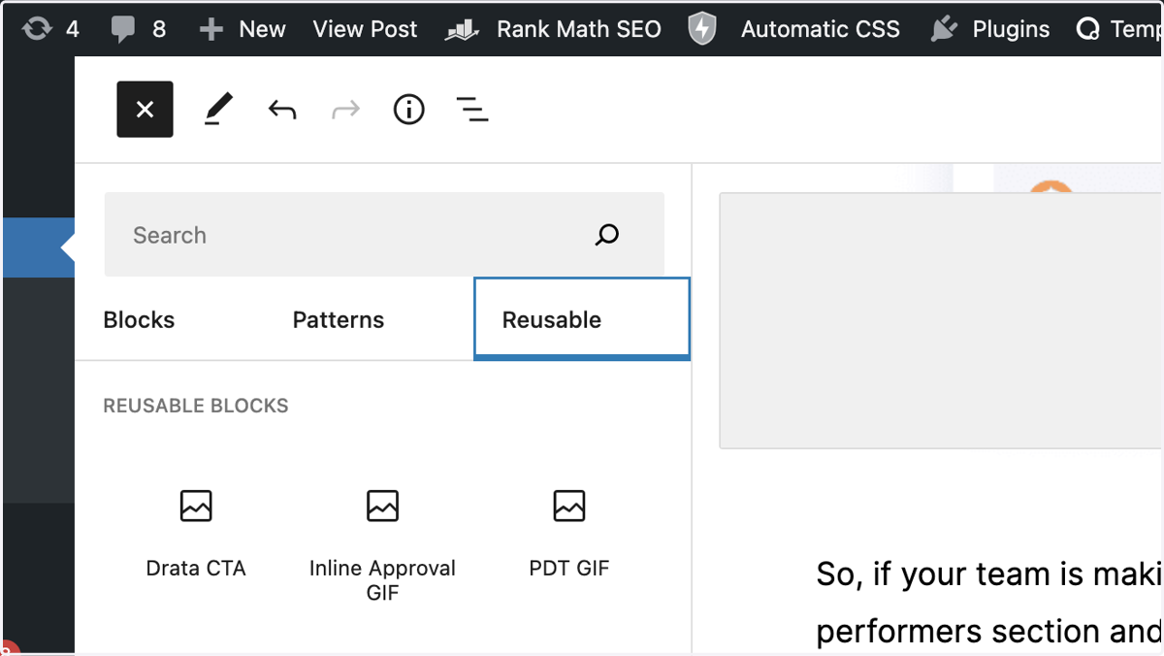This screenshot has width=1164, height=656.
Task: Insert the PDT GIF reusable block
Action: point(569,534)
